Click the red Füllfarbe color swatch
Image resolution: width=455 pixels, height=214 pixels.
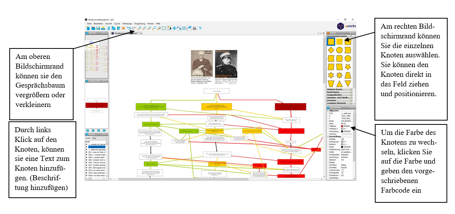click(x=342, y=126)
